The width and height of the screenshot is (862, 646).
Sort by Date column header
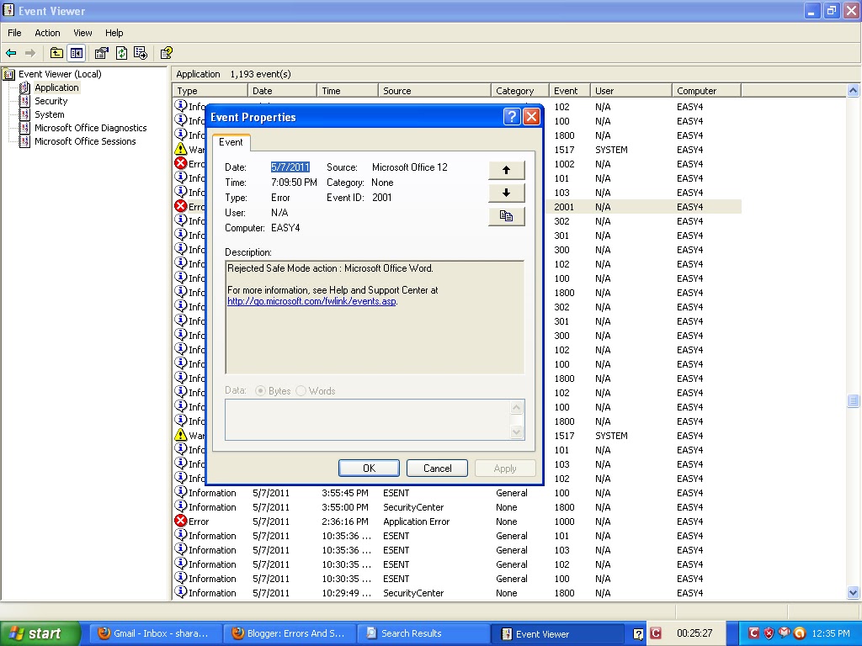282,91
